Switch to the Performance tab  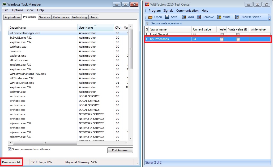click(61, 17)
